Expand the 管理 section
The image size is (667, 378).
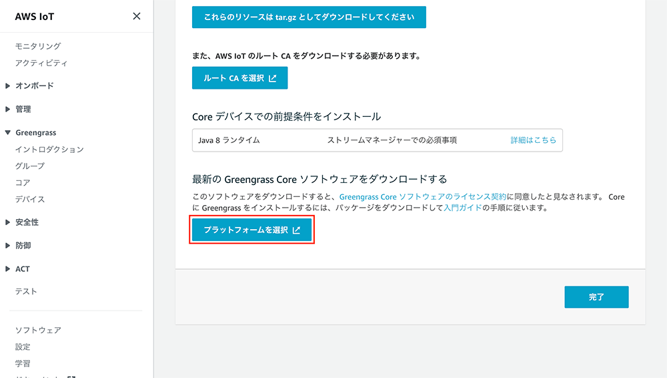pyautogui.click(x=23, y=110)
